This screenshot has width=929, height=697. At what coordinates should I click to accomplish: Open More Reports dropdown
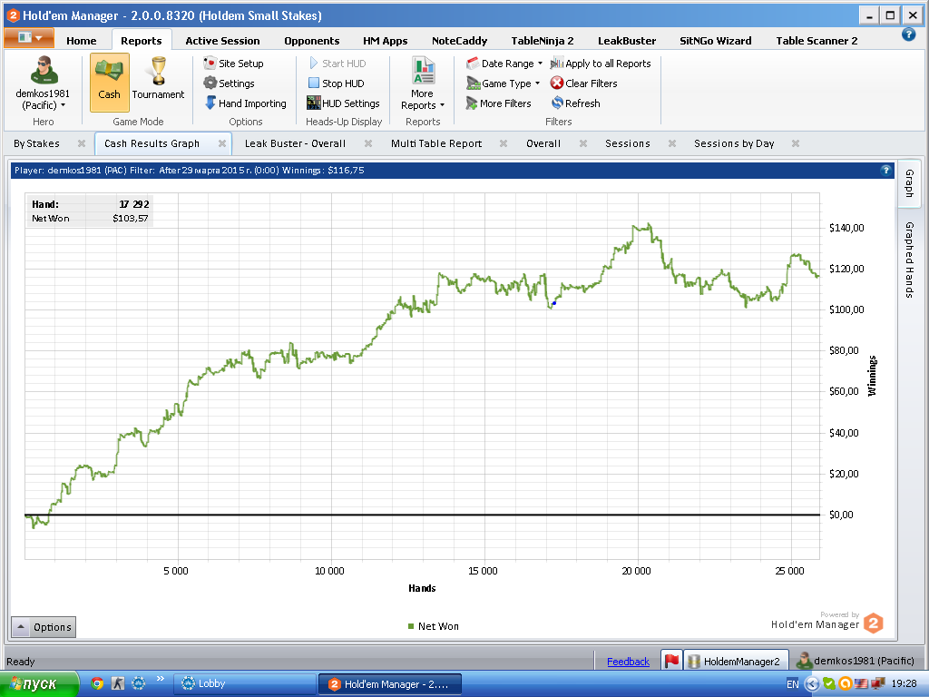coord(423,100)
